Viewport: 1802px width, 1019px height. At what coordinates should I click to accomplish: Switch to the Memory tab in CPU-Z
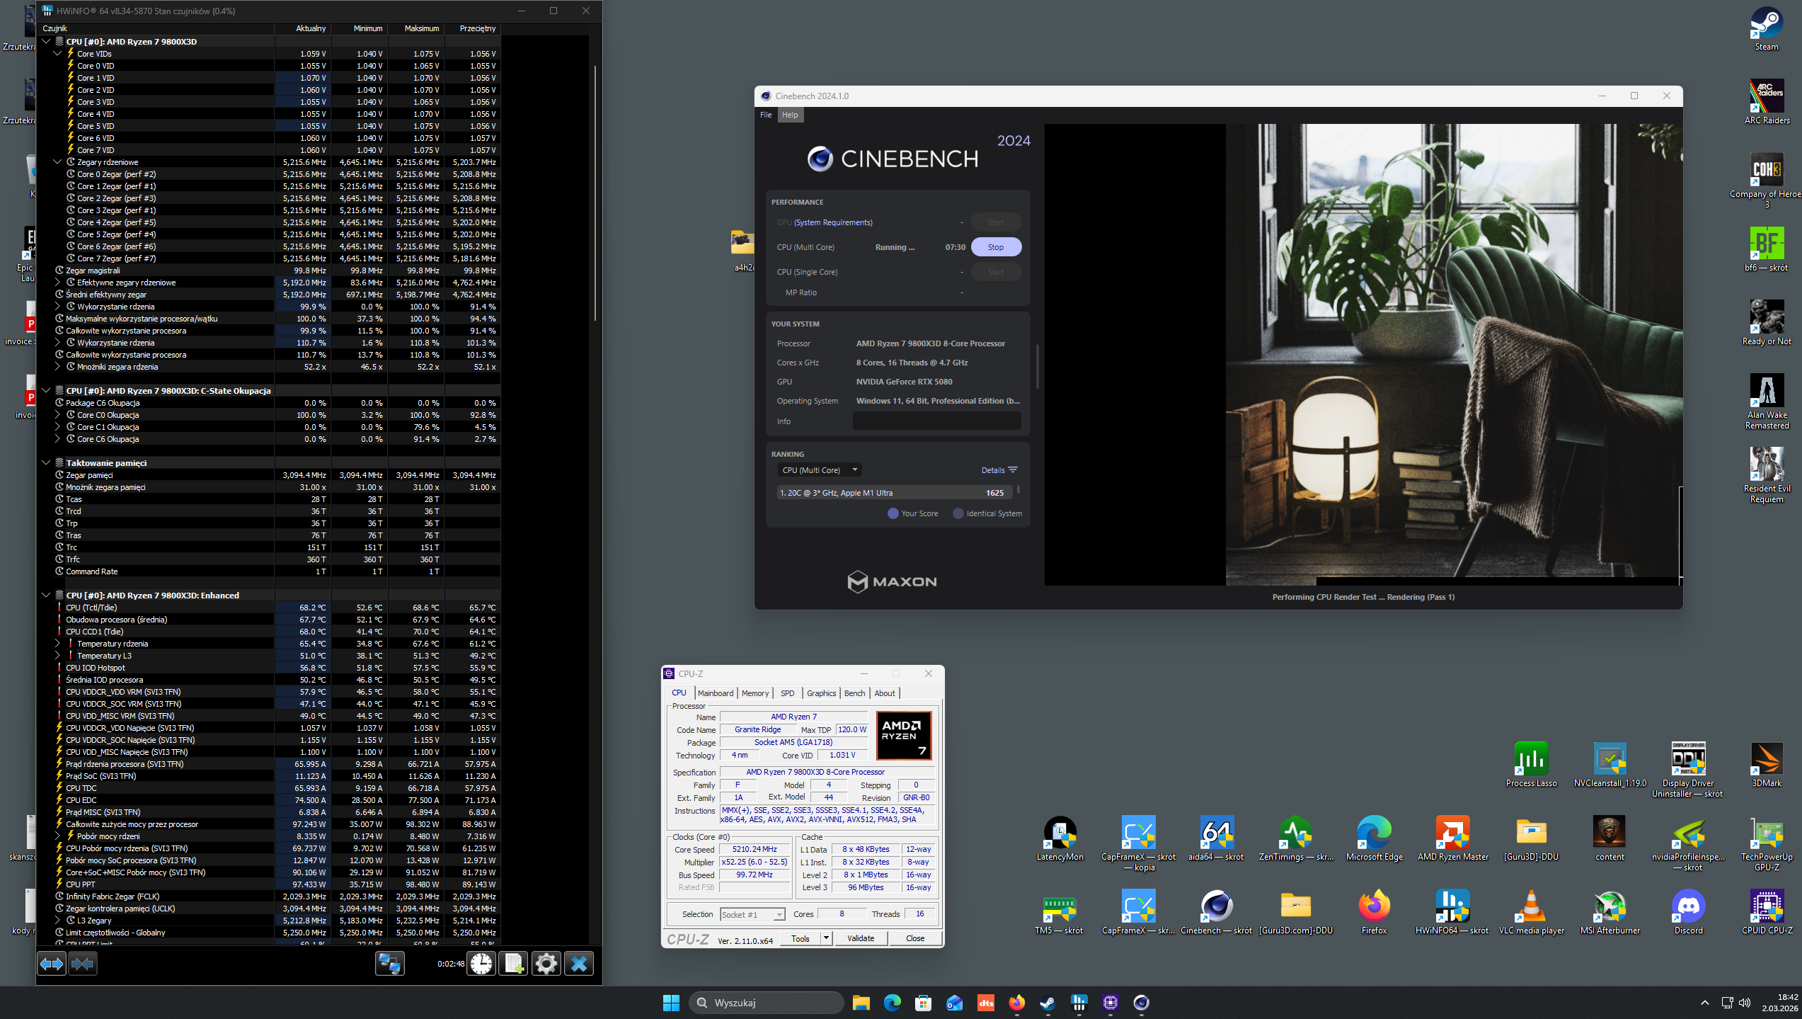[x=754, y=693]
